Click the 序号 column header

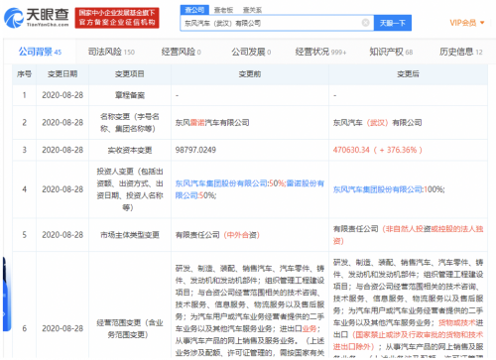point(24,74)
